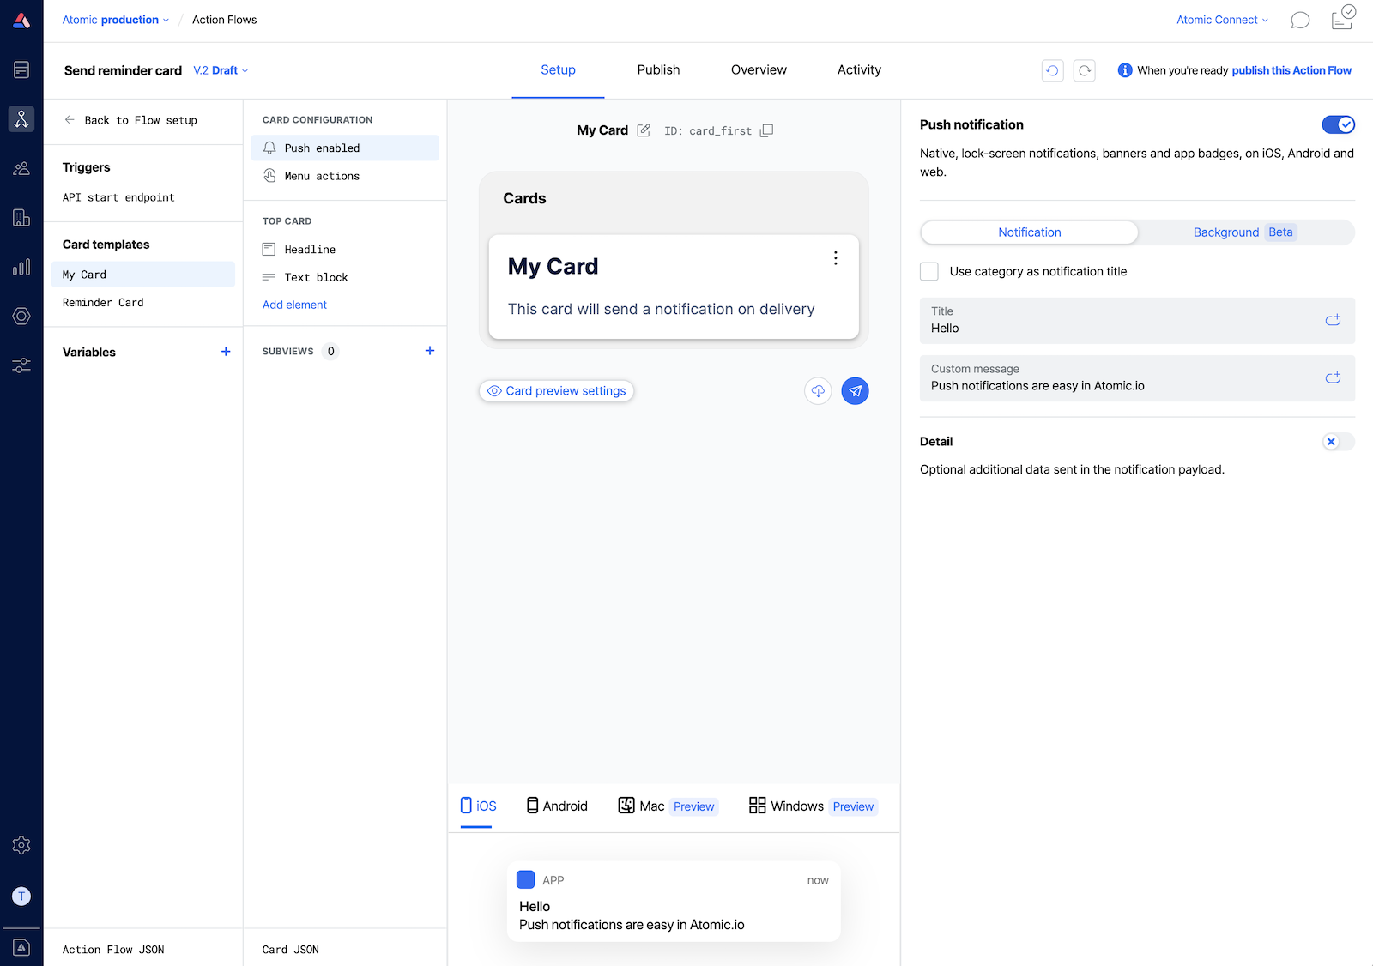Insert variable into Custom message field
This screenshot has width=1373, height=966.
pyautogui.click(x=1333, y=377)
